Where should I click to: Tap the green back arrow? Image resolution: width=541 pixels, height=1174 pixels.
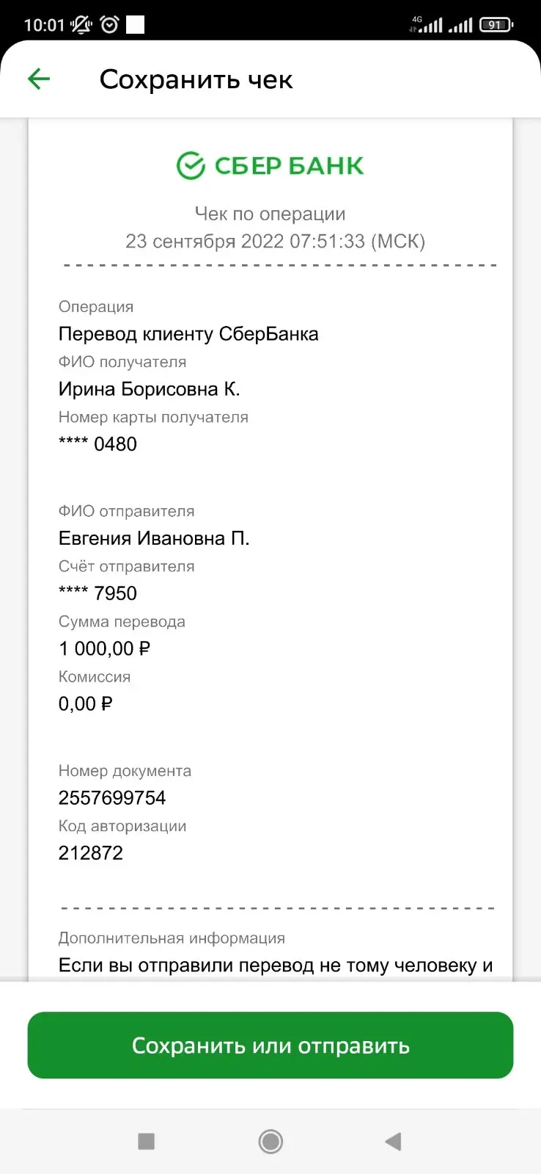tap(39, 79)
